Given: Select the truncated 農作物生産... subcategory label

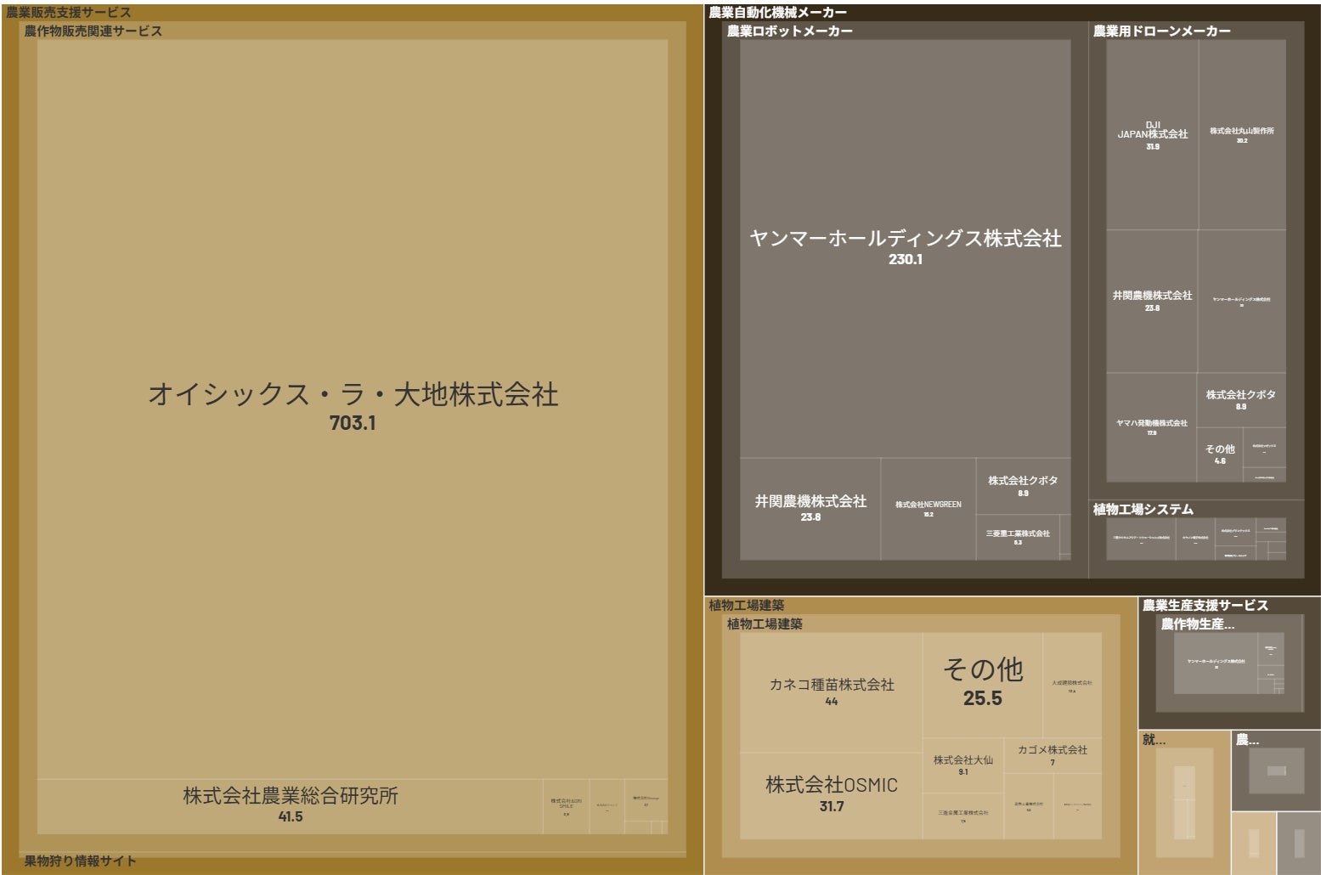Looking at the screenshot, I should pyautogui.click(x=1198, y=624).
